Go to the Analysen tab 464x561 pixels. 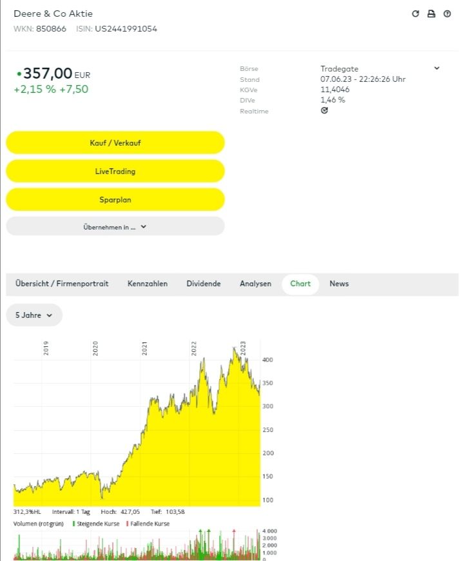tap(255, 284)
